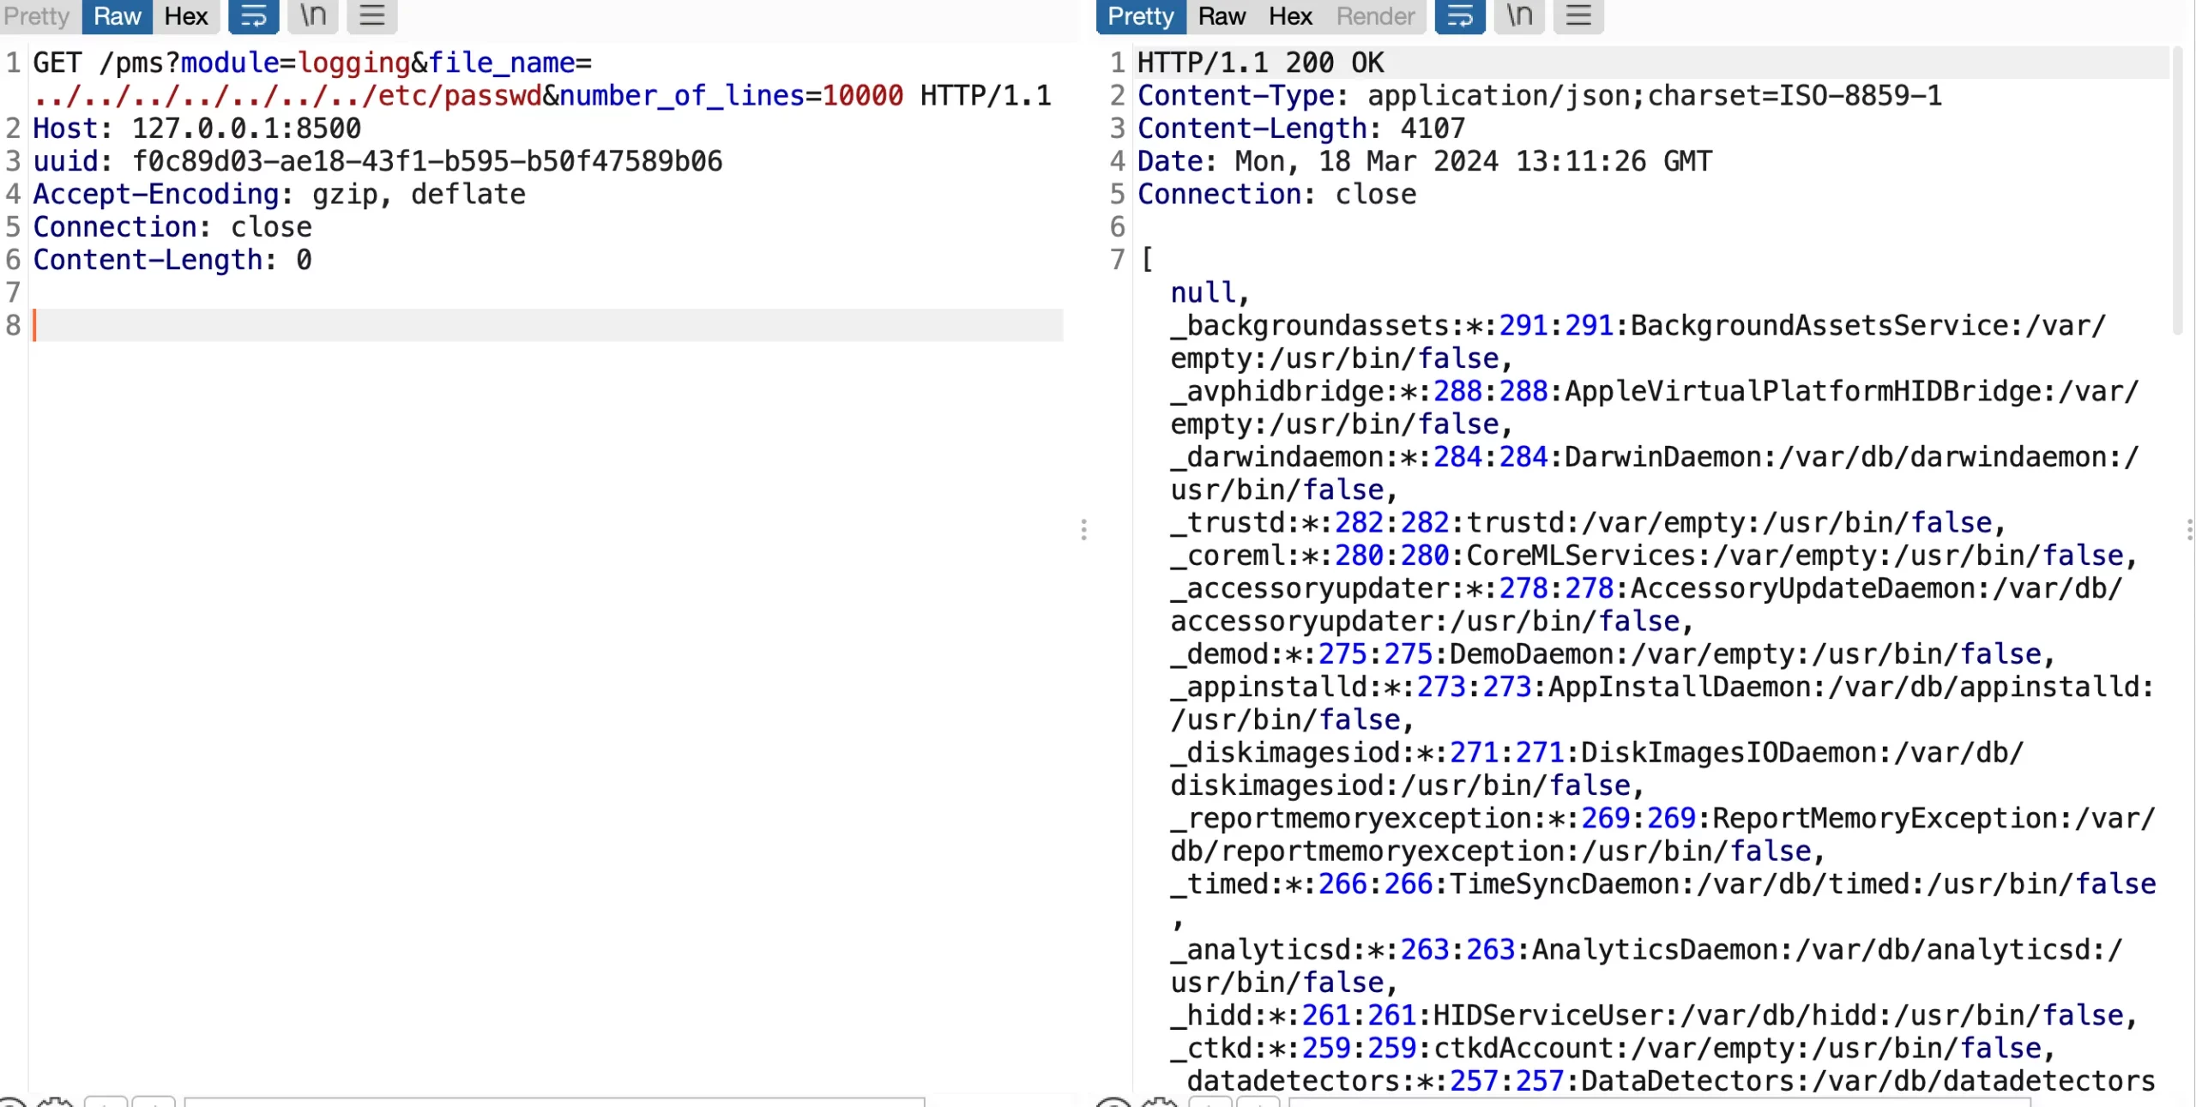This screenshot has width=2196, height=1107.
Task: Click the _analyticsd AnalyticsDaemon entry
Action: coord(1646,966)
